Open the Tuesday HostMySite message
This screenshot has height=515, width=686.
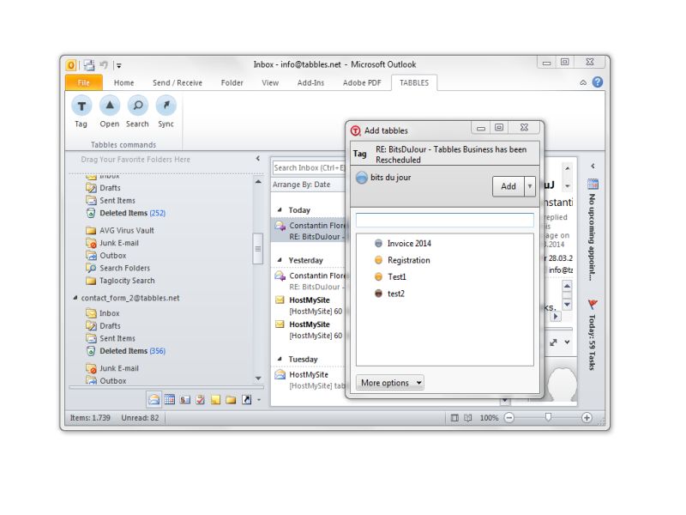309,380
